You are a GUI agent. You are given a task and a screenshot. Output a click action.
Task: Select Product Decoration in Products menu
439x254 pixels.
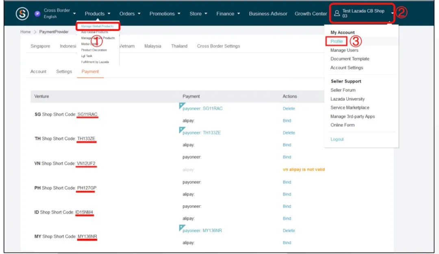tap(94, 50)
